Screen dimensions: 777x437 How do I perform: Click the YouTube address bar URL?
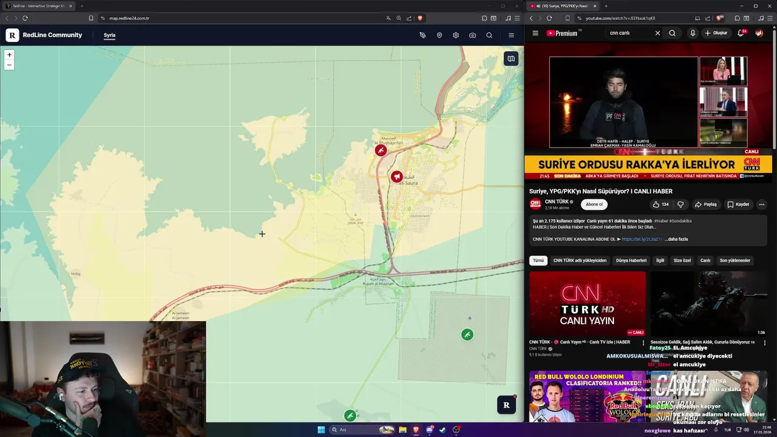click(x=620, y=18)
